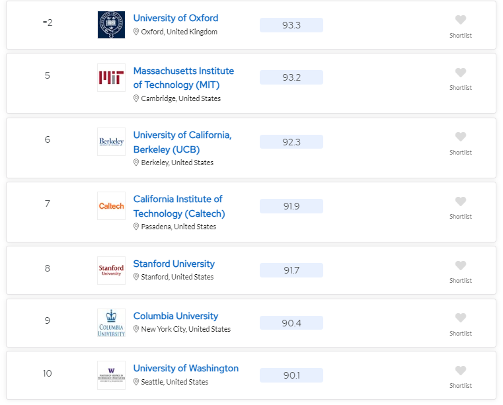
Task: Click the orange Caltech logo
Action: 111,206
